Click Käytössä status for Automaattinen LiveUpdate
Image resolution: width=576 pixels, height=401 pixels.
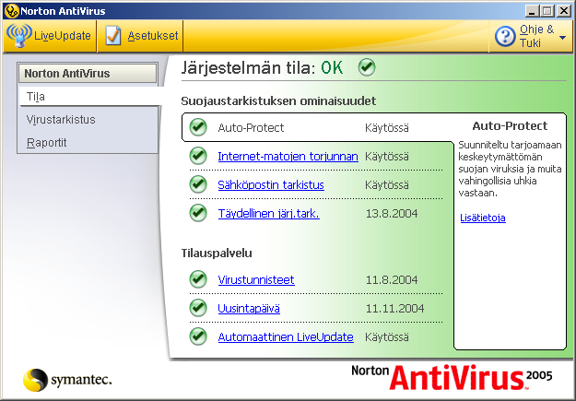(x=387, y=337)
